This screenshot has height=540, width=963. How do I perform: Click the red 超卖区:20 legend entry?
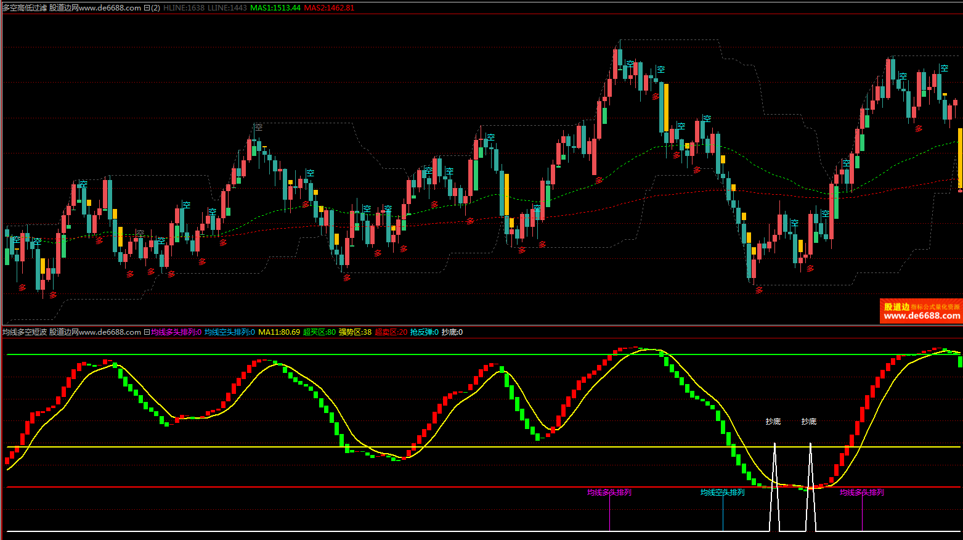click(x=391, y=332)
